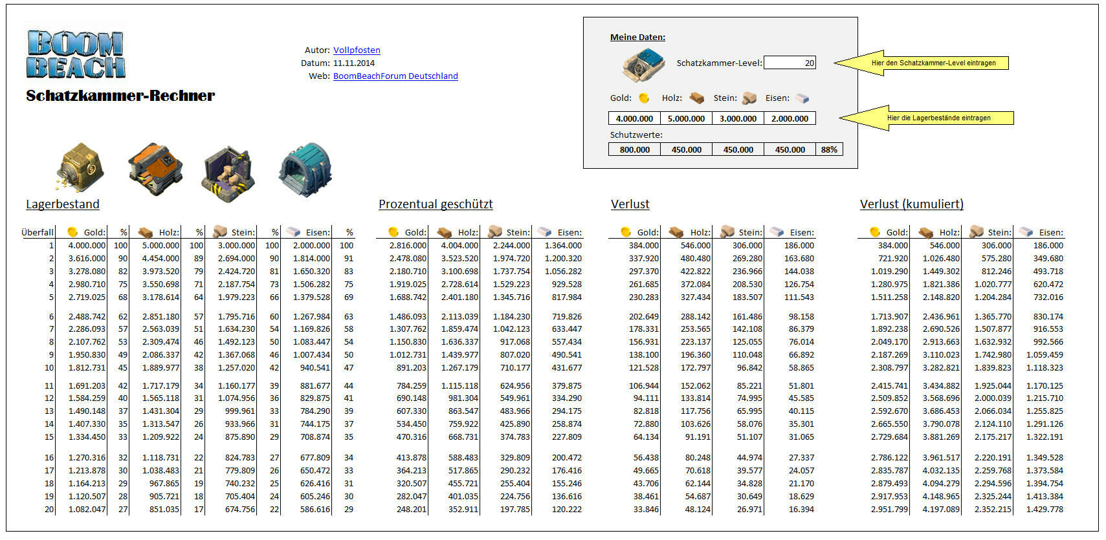Select the gold stock field showing 4.000.000

tap(634, 118)
